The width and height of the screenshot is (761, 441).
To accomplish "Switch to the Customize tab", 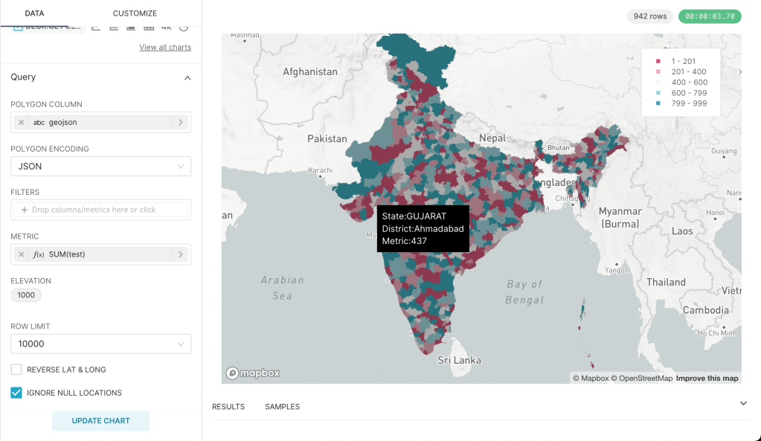I will pyautogui.click(x=135, y=13).
